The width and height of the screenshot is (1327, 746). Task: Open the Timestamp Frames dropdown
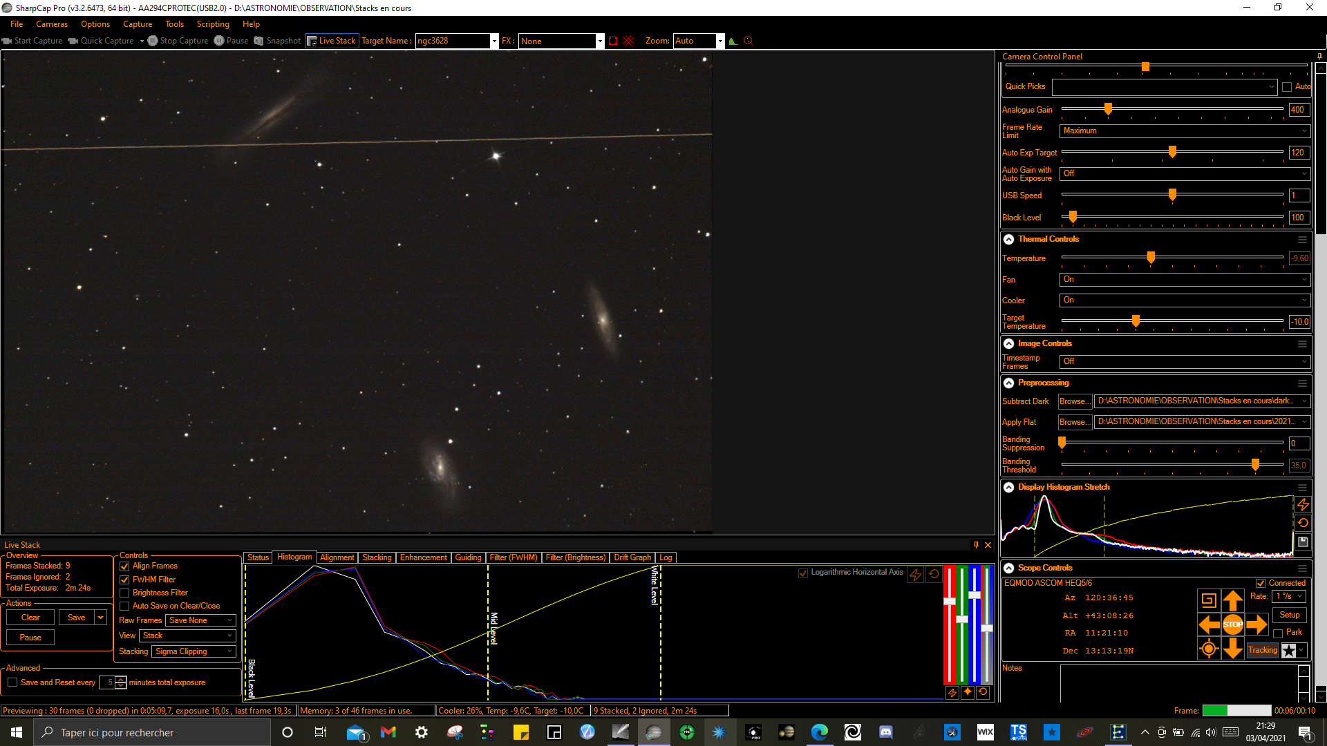point(1185,361)
